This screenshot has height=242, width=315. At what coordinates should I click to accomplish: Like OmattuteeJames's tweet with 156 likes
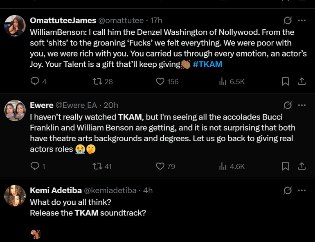click(160, 81)
